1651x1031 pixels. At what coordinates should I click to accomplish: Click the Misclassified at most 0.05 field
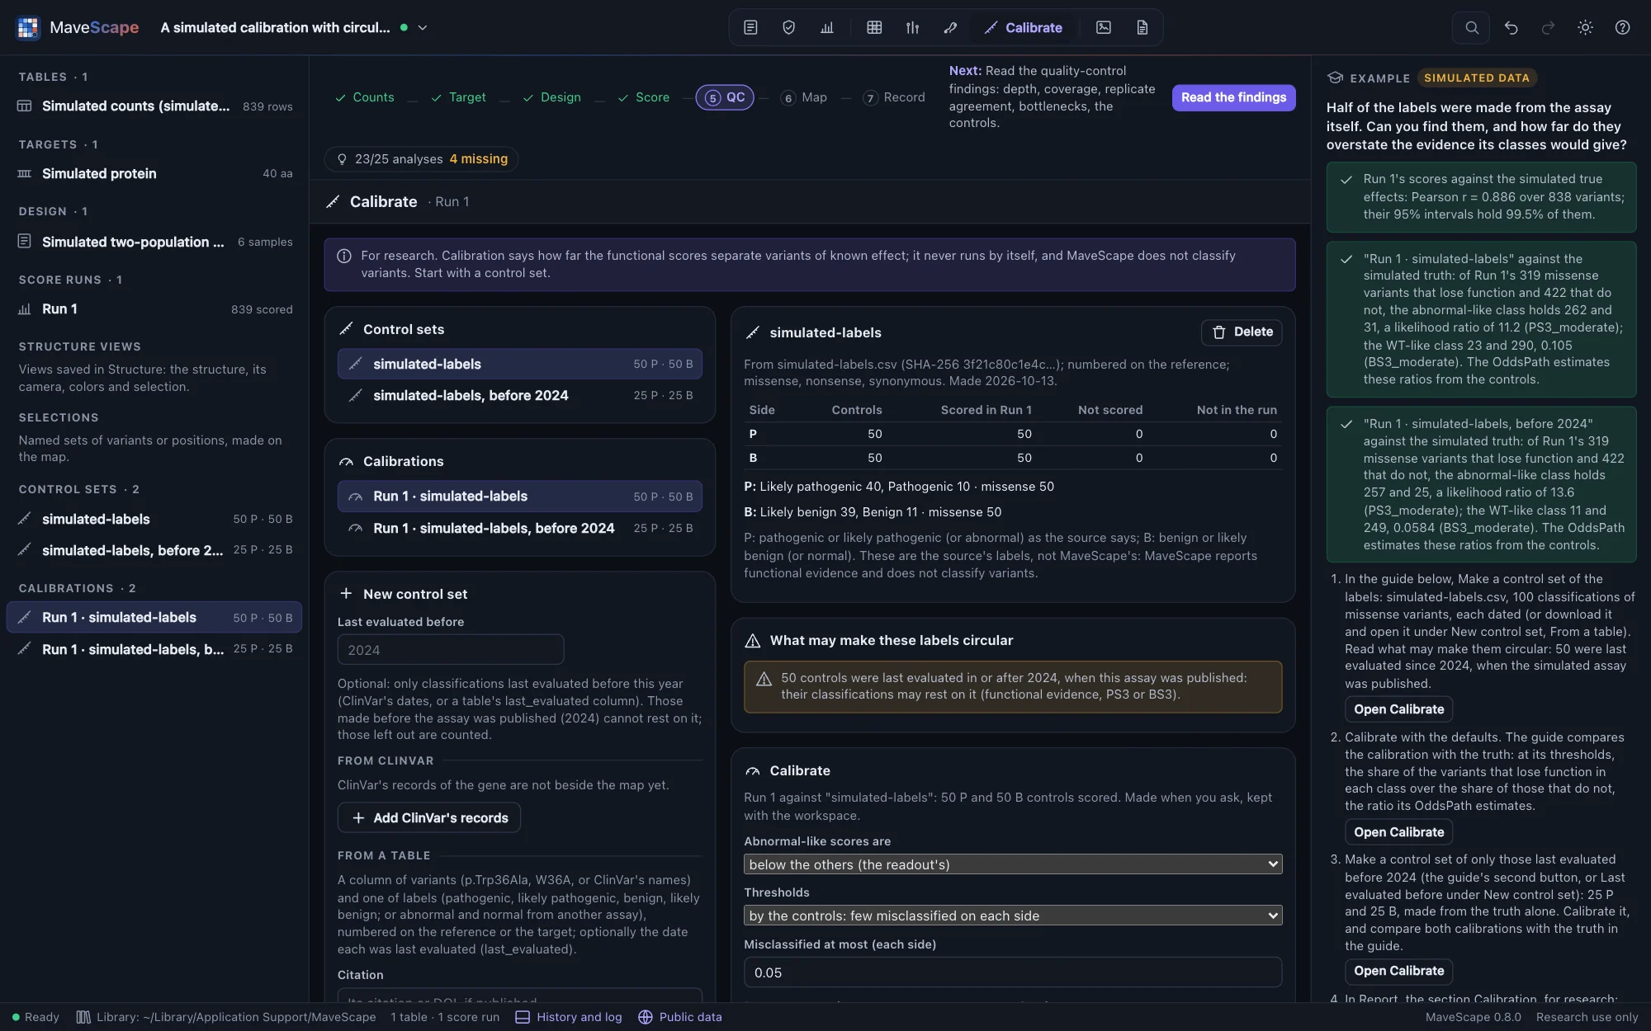[x=1013, y=972]
